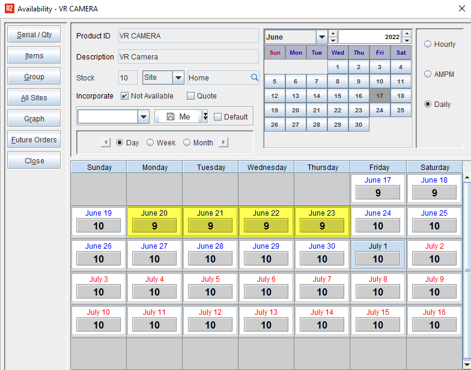Click the next period right arrow

point(223,142)
